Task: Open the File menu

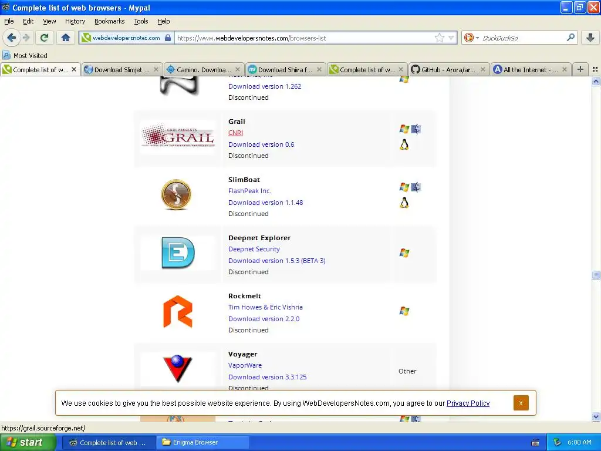Action: 9,21
